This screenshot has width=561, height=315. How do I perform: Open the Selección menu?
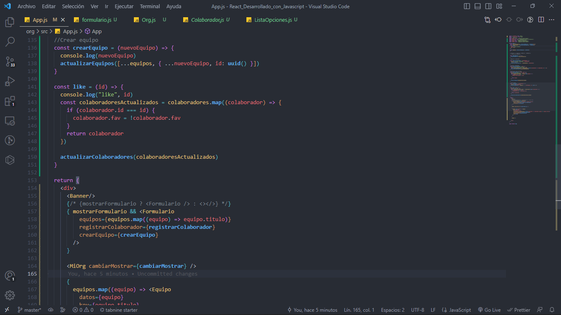[73, 6]
